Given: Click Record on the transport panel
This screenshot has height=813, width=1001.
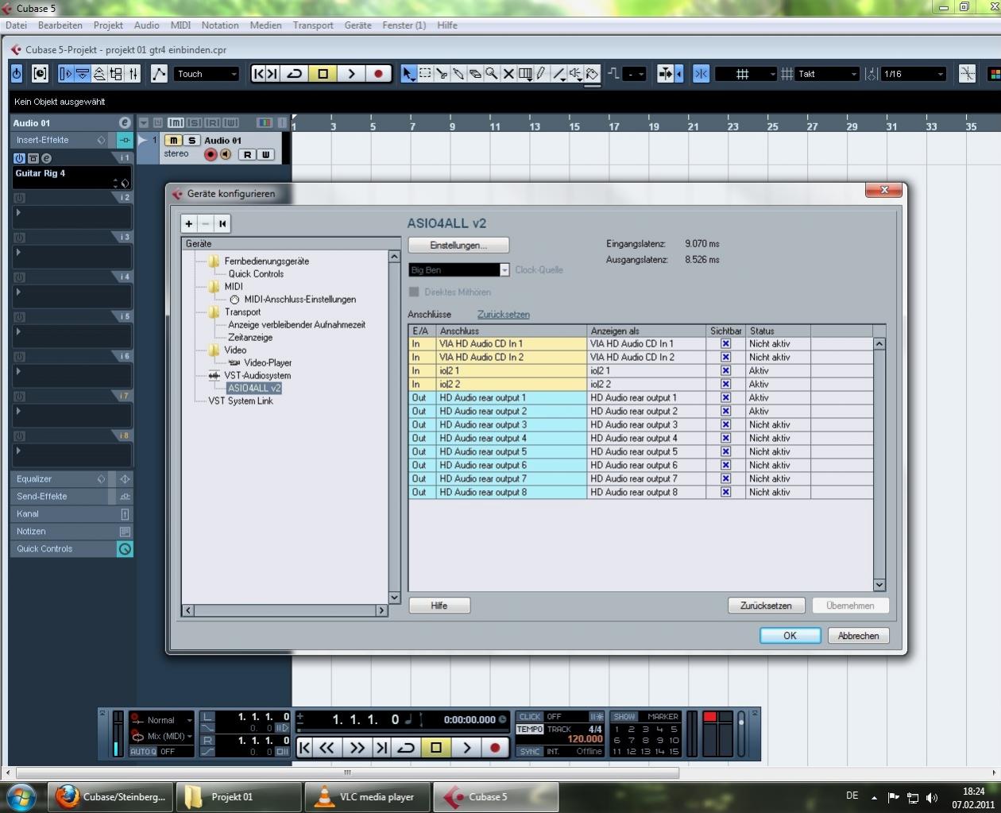Looking at the screenshot, I should pos(495,747).
